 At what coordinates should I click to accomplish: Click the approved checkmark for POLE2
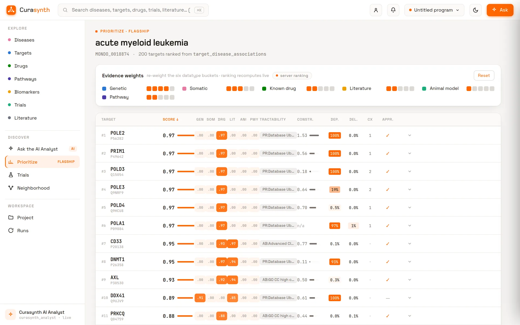click(388, 135)
